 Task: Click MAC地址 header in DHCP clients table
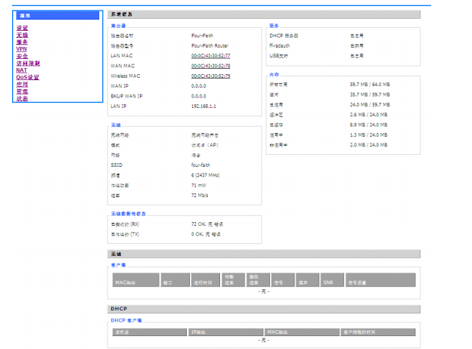pyautogui.click(x=302, y=332)
